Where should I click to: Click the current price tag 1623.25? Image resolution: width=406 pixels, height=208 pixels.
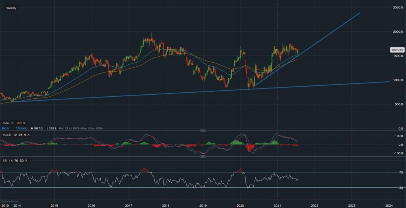(x=396, y=50)
